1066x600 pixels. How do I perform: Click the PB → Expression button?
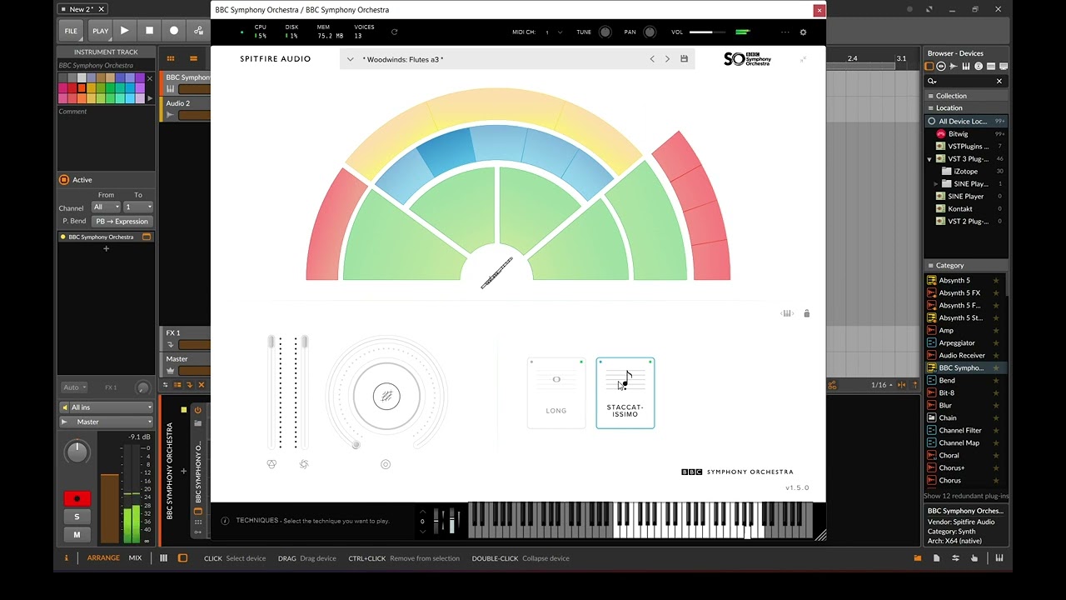(122, 222)
